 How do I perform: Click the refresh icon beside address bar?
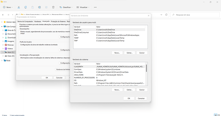coord(166,15)
